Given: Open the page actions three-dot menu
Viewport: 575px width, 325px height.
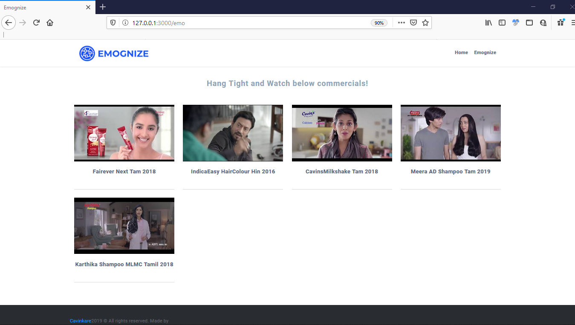Looking at the screenshot, I should 401,23.
